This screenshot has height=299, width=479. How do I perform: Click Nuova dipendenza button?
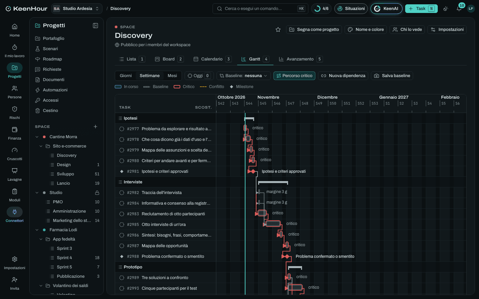coord(343,76)
